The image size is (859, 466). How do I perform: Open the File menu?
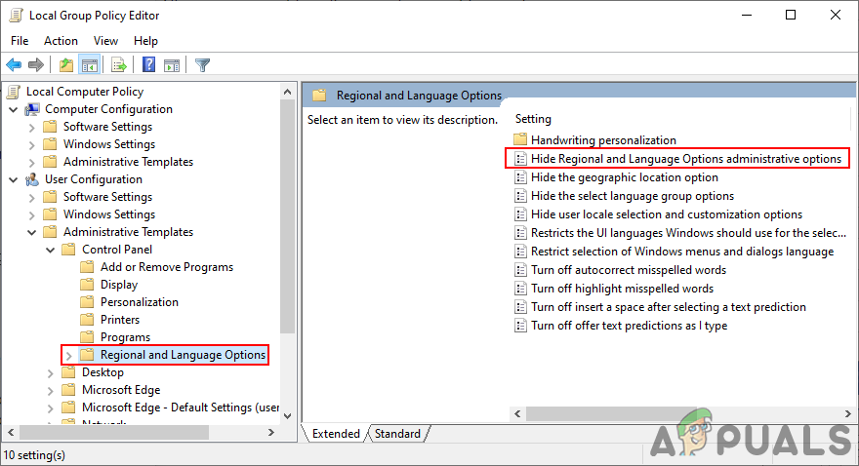tap(20, 41)
